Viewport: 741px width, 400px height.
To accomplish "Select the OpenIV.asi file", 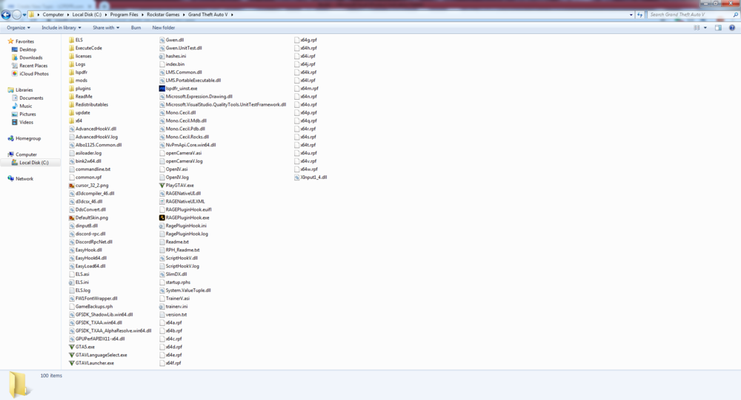I will [x=176, y=169].
